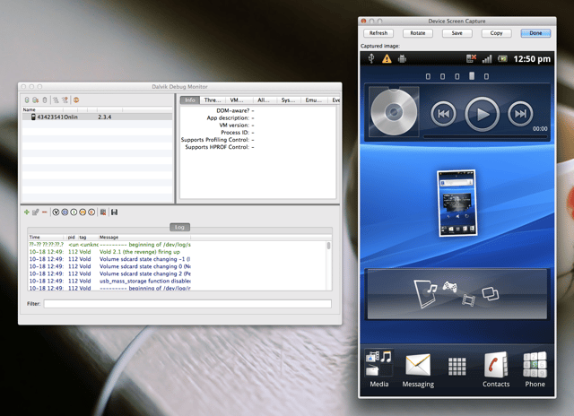This screenshot has height=416, width=574.
Task: Click the Refresh button in Device Screen Capture
Action: click(378, 33)
